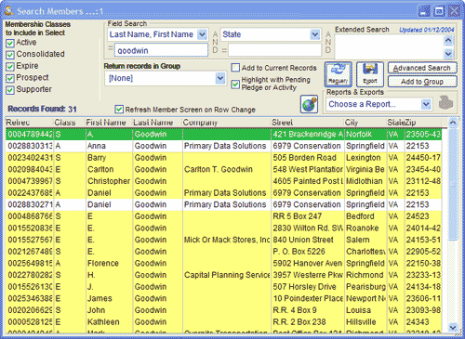Click the Carlton T. Goodwin company cell
465x339 pixels.
(227, 169)
